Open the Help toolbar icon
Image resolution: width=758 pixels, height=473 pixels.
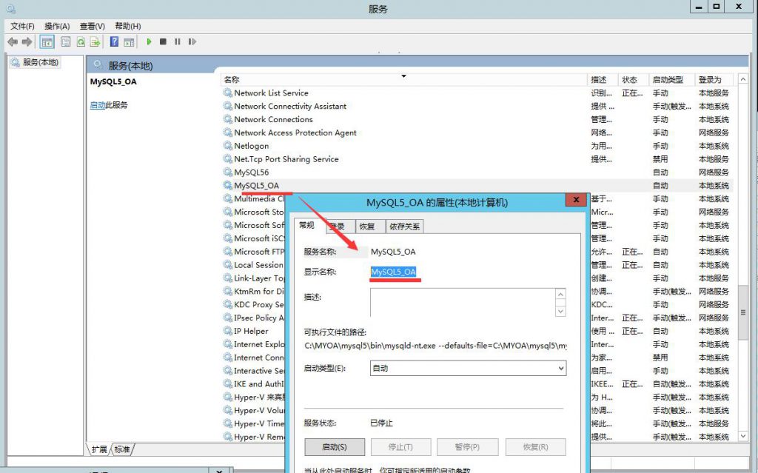114,42
